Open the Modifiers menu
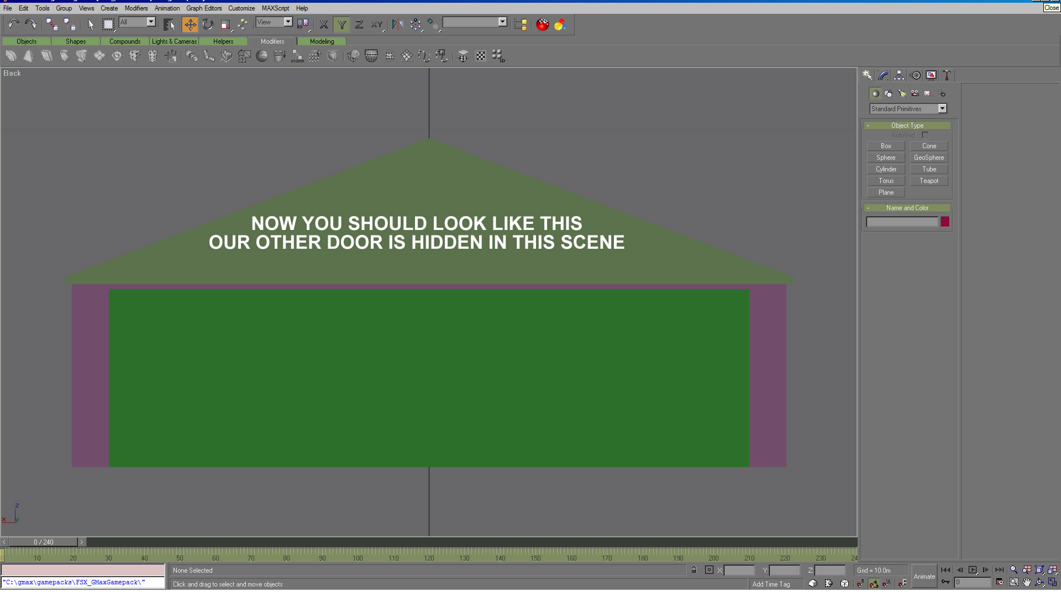 (136, 8)
